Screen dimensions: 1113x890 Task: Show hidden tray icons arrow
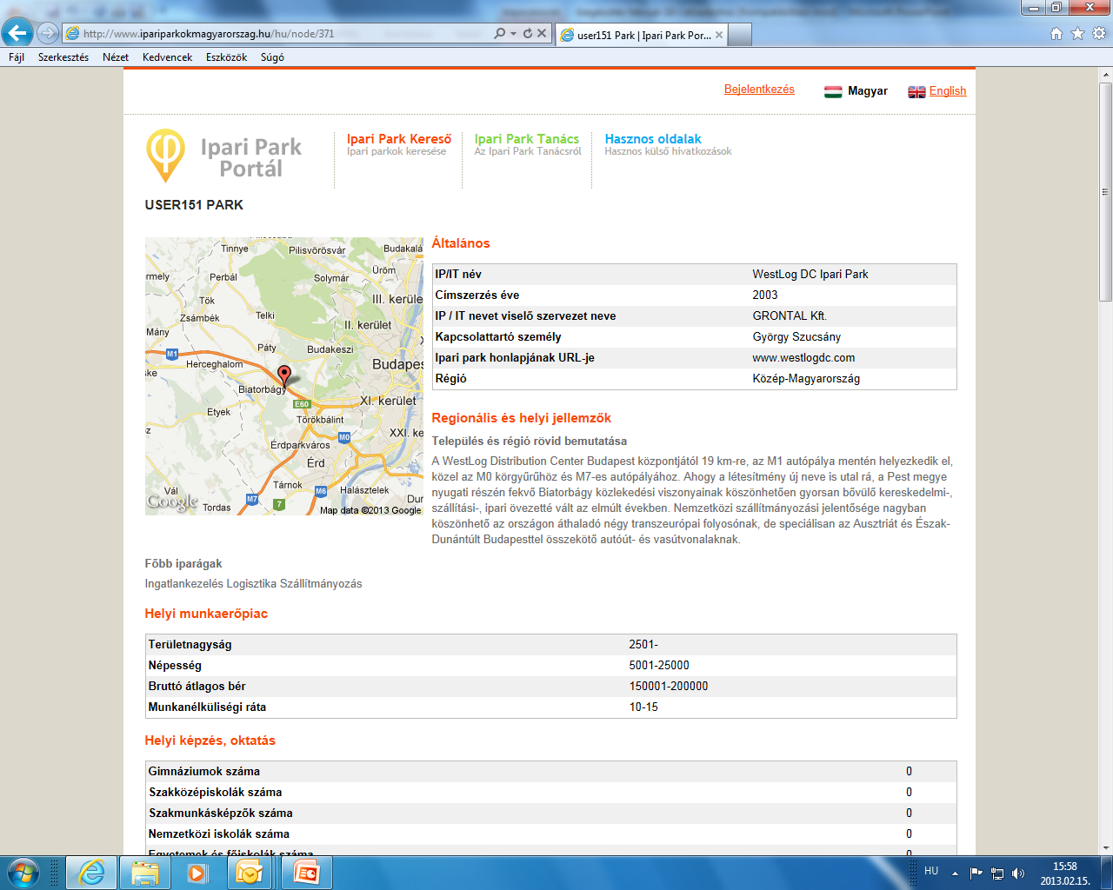pyautogui.click(x=955, y=873)
